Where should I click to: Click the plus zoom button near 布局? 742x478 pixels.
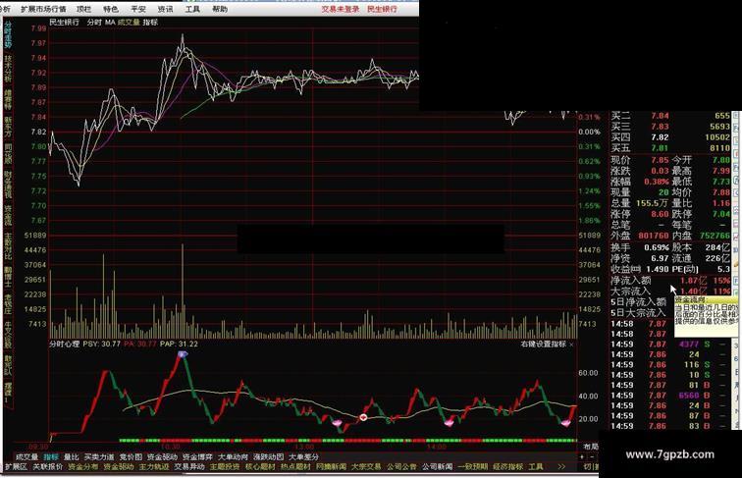582,456
